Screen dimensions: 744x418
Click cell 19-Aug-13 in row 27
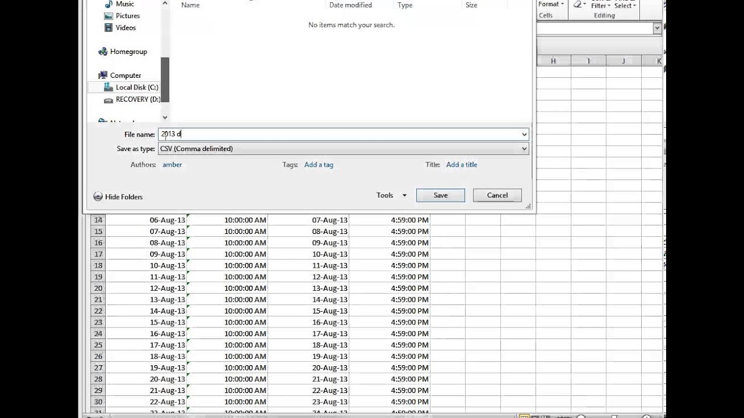pyautogui.click(x=146, y=367)
